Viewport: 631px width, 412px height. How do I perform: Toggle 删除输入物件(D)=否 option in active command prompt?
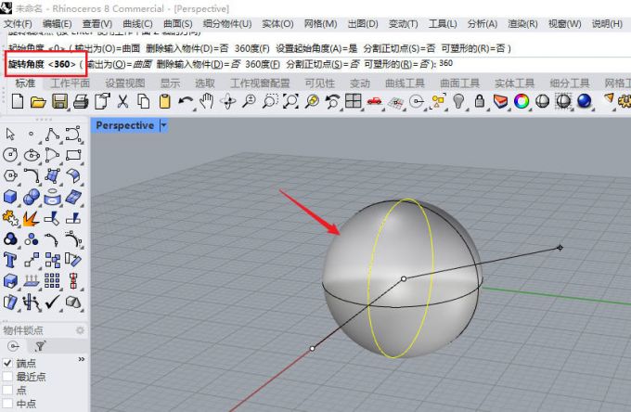pyautogui.click(x=198, y=64)
